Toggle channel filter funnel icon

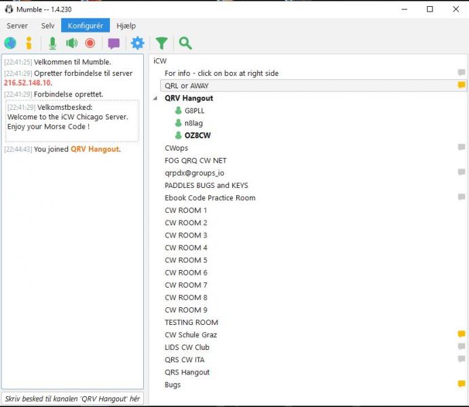(x=162, y=43)
